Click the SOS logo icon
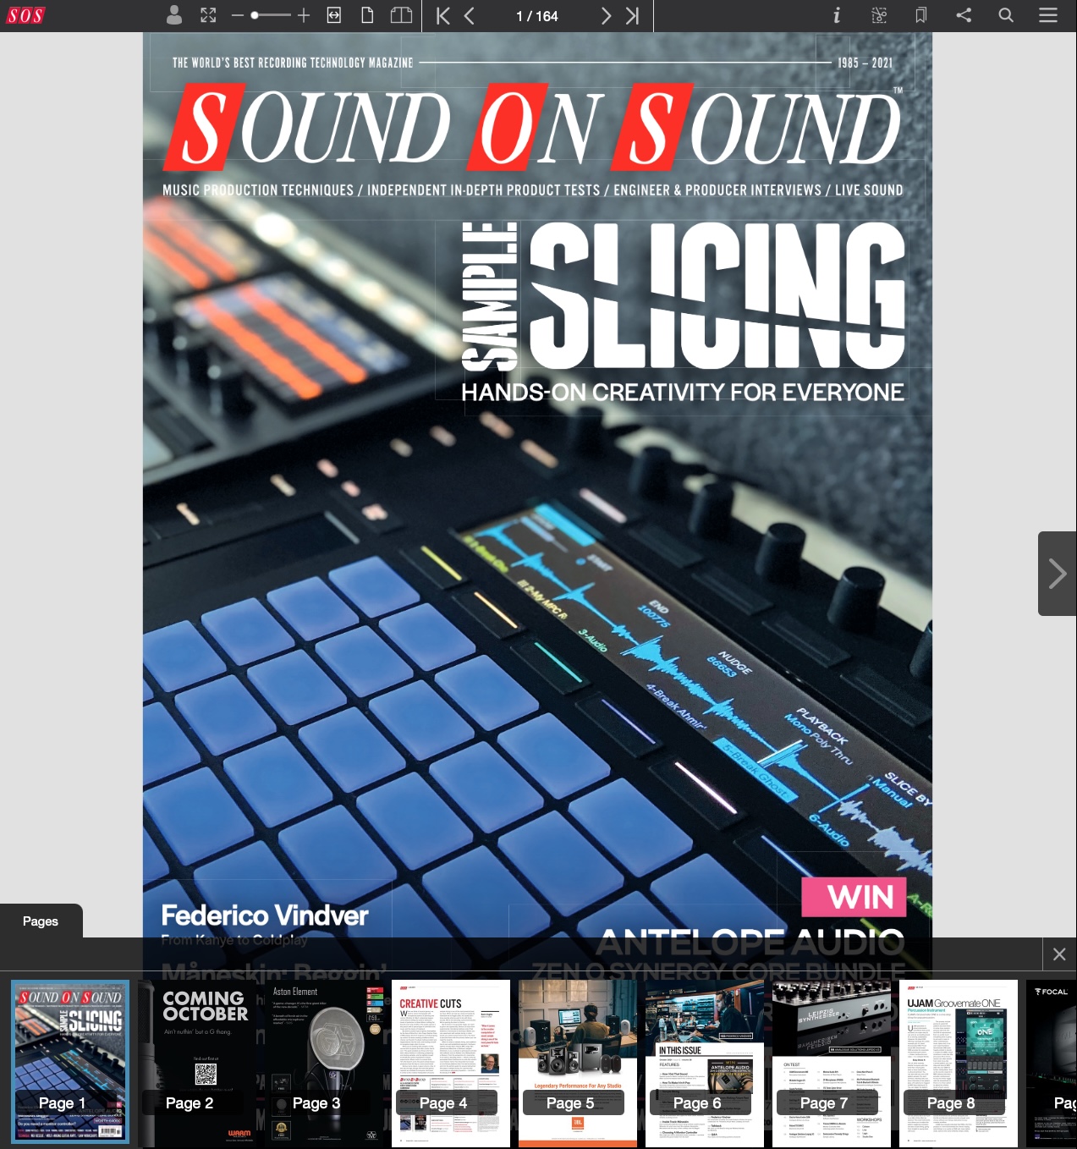1077x1149 pixels. point(25,16)
